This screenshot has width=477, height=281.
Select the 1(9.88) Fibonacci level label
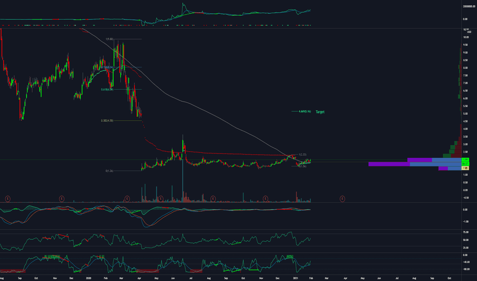pos(110,39)
